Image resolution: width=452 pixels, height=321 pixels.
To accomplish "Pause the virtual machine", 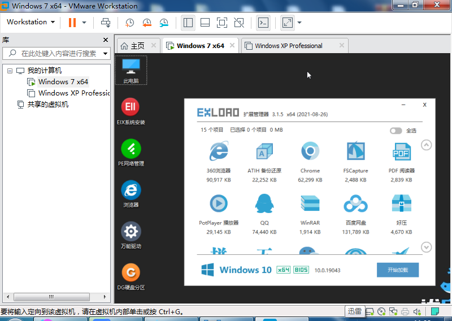I will 72,23.
